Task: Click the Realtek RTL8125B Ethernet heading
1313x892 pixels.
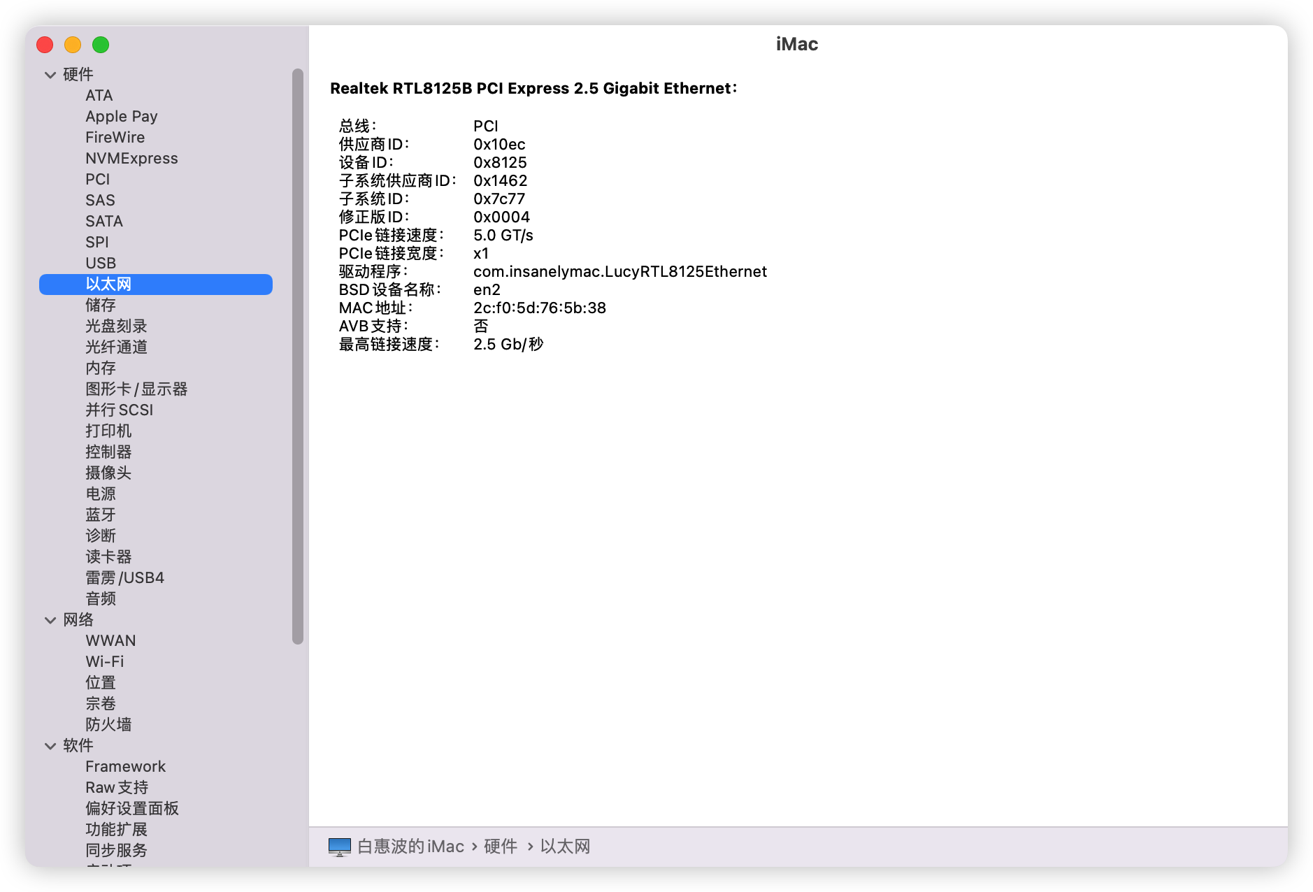Action: click(533, 89)
